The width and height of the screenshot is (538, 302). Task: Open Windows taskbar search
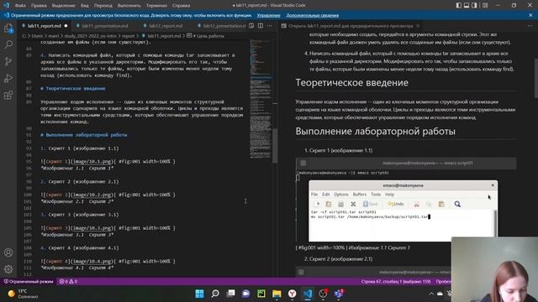[215, 294]
